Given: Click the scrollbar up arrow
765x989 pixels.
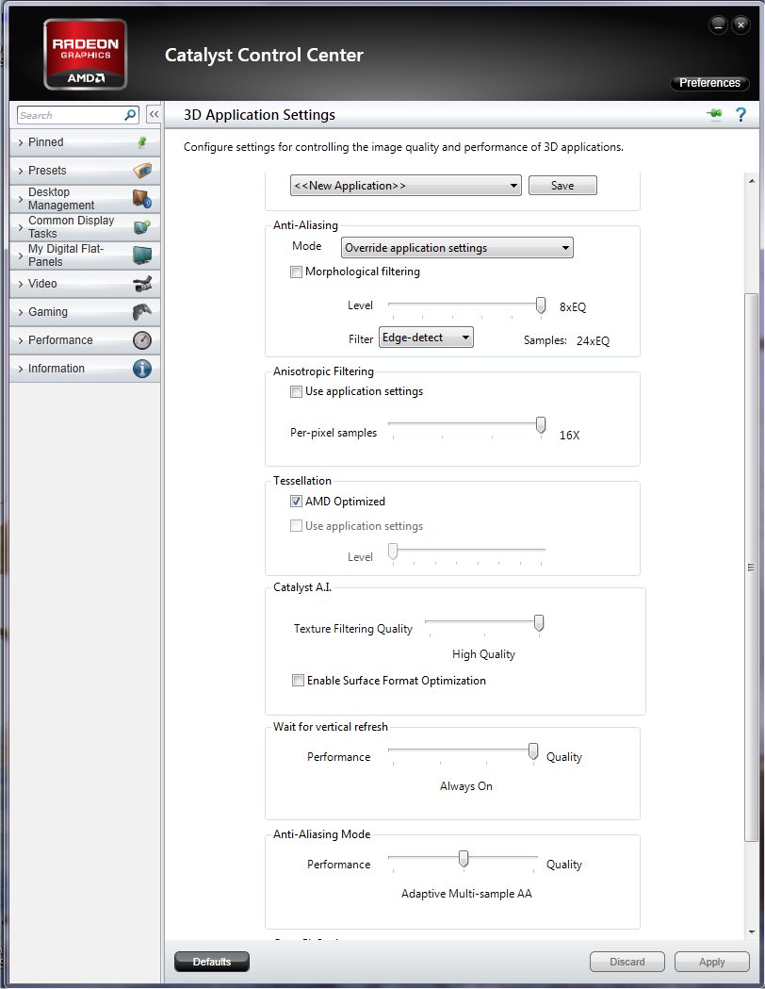Looking at the screenshot, I should [x=751, y=181].
